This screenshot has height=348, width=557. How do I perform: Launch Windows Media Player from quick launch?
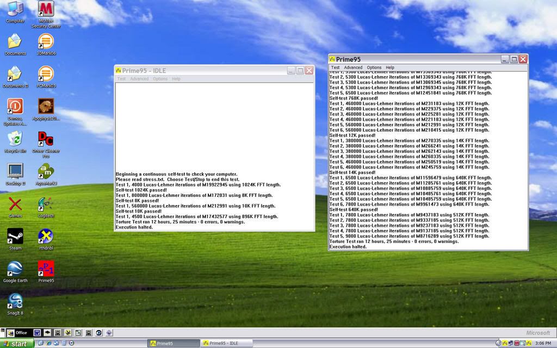[x=71, y=343]
